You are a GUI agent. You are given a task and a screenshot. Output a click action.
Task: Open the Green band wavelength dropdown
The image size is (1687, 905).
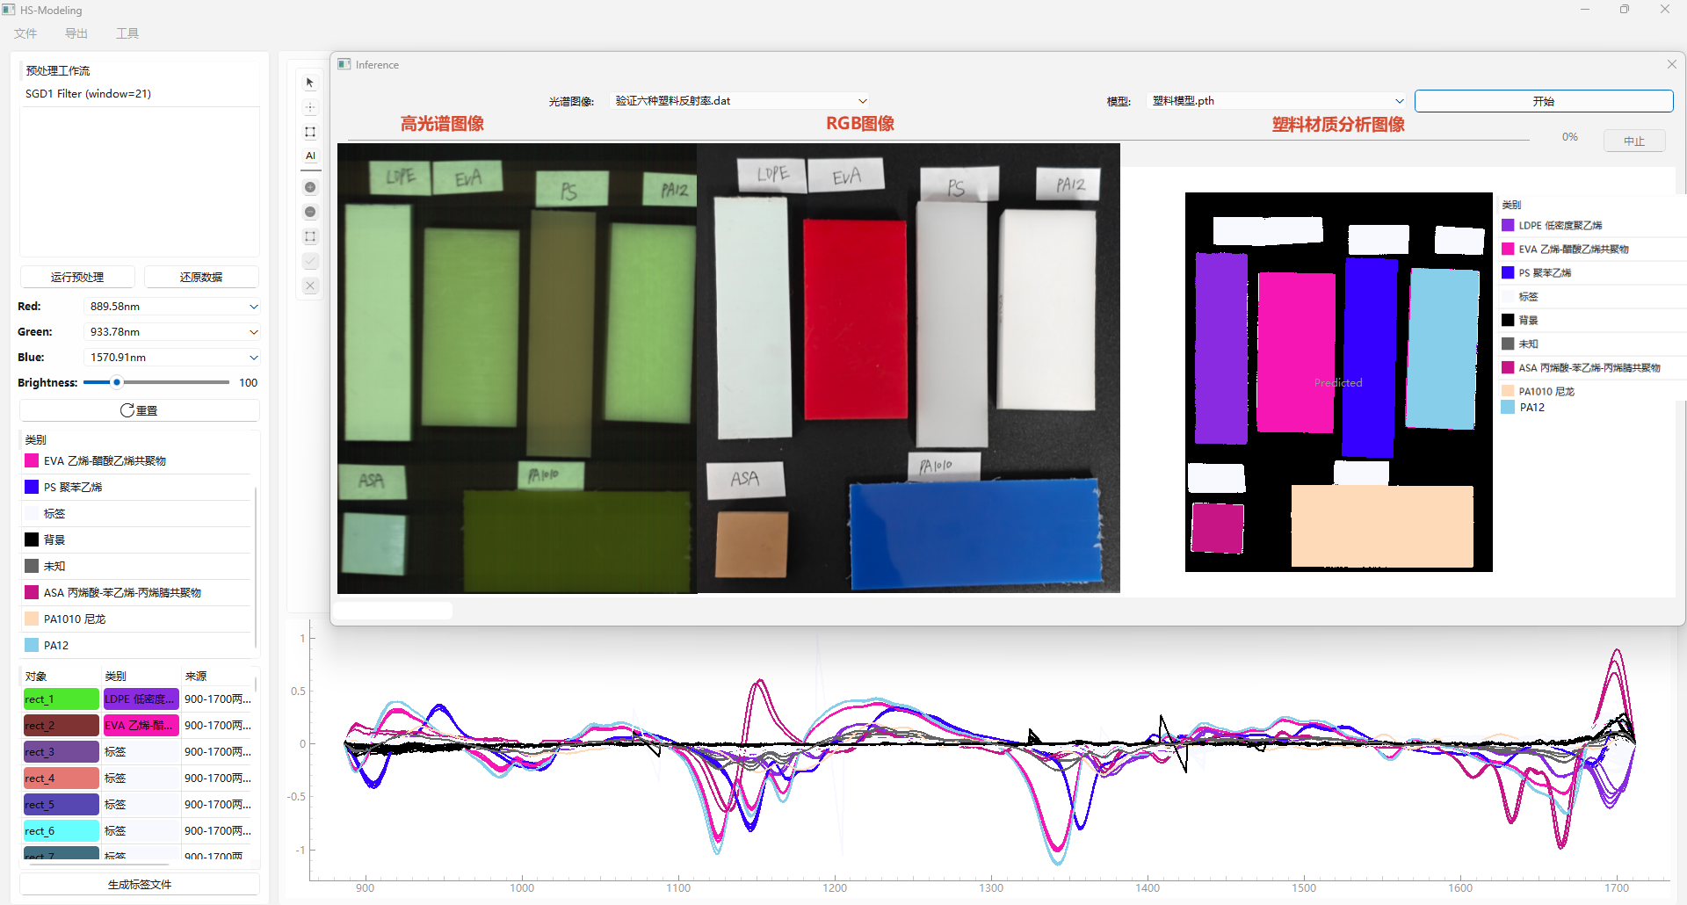pyautogui.click(x=172, y=332)
